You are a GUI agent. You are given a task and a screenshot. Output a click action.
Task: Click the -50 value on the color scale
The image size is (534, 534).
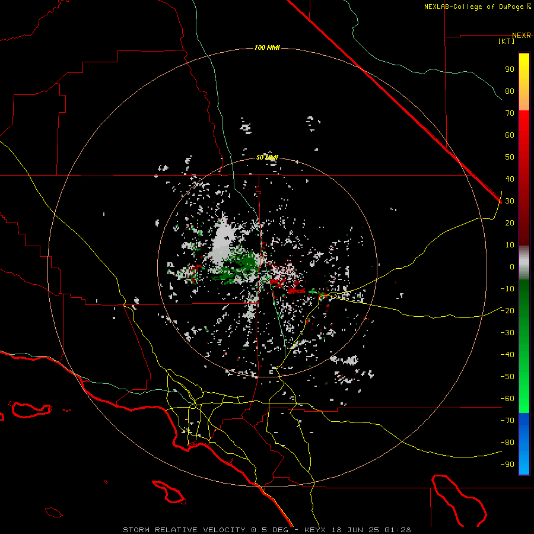[507, 377]
